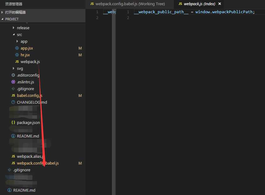Click purple ESLint icon of .eslintrc.js

pos(13,82)
